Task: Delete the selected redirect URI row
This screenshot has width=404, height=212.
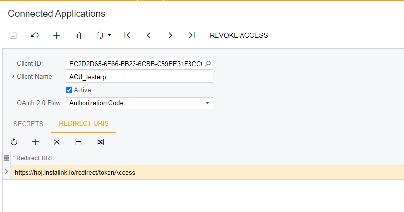Action: (57, 142)
